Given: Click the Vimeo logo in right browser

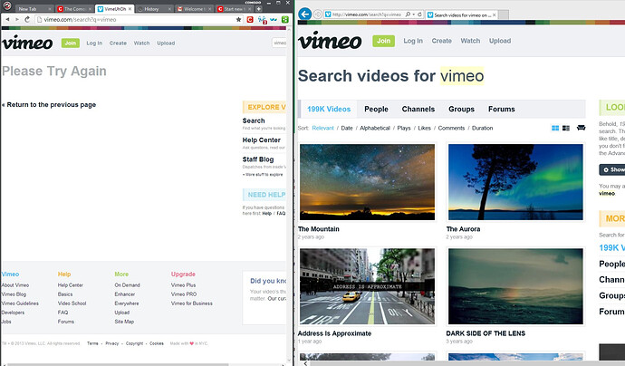Looking at the screenshot, I should pyautogui.click(x=330, y=41).
